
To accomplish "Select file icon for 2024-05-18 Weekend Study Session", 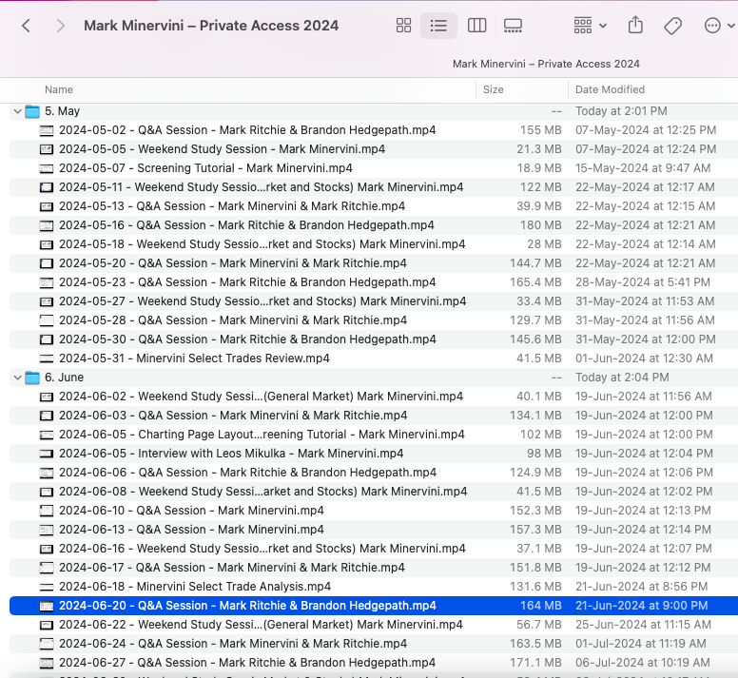I will 46,244.
